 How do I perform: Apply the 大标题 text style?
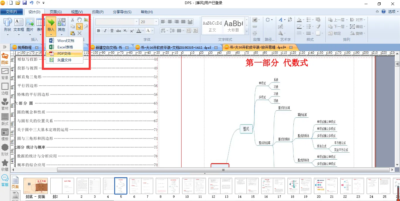coord(233,26)
